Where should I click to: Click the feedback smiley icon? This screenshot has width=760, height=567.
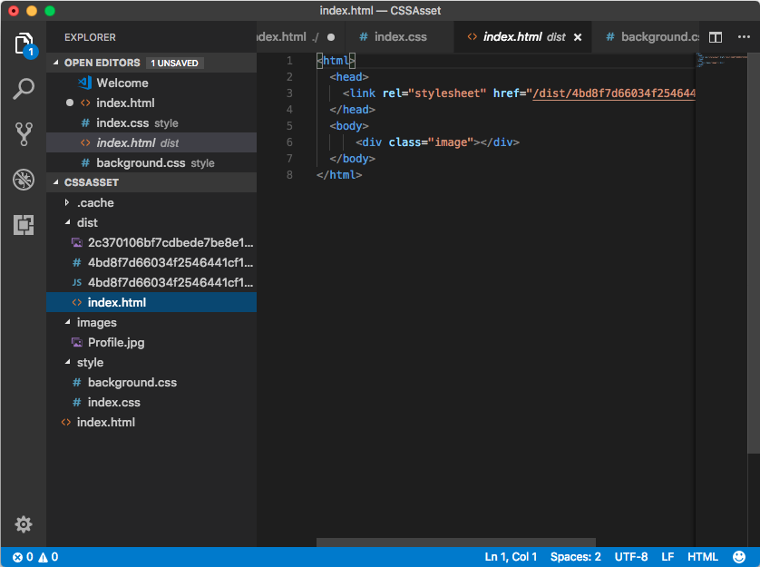tap(739, 557)
